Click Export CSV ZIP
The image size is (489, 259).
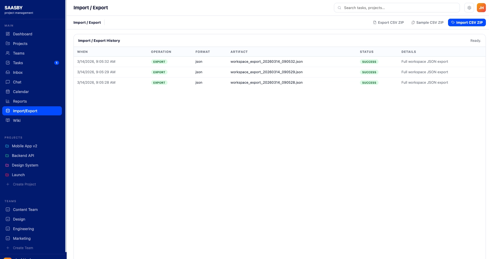point(388,23)
